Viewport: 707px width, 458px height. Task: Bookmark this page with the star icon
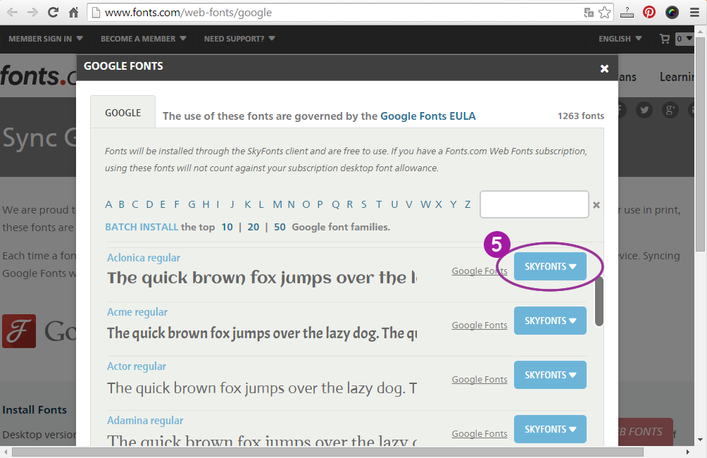pos(605,12)
